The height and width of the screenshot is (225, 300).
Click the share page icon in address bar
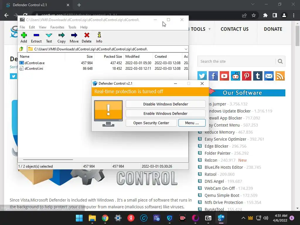[x=244, y=15]
